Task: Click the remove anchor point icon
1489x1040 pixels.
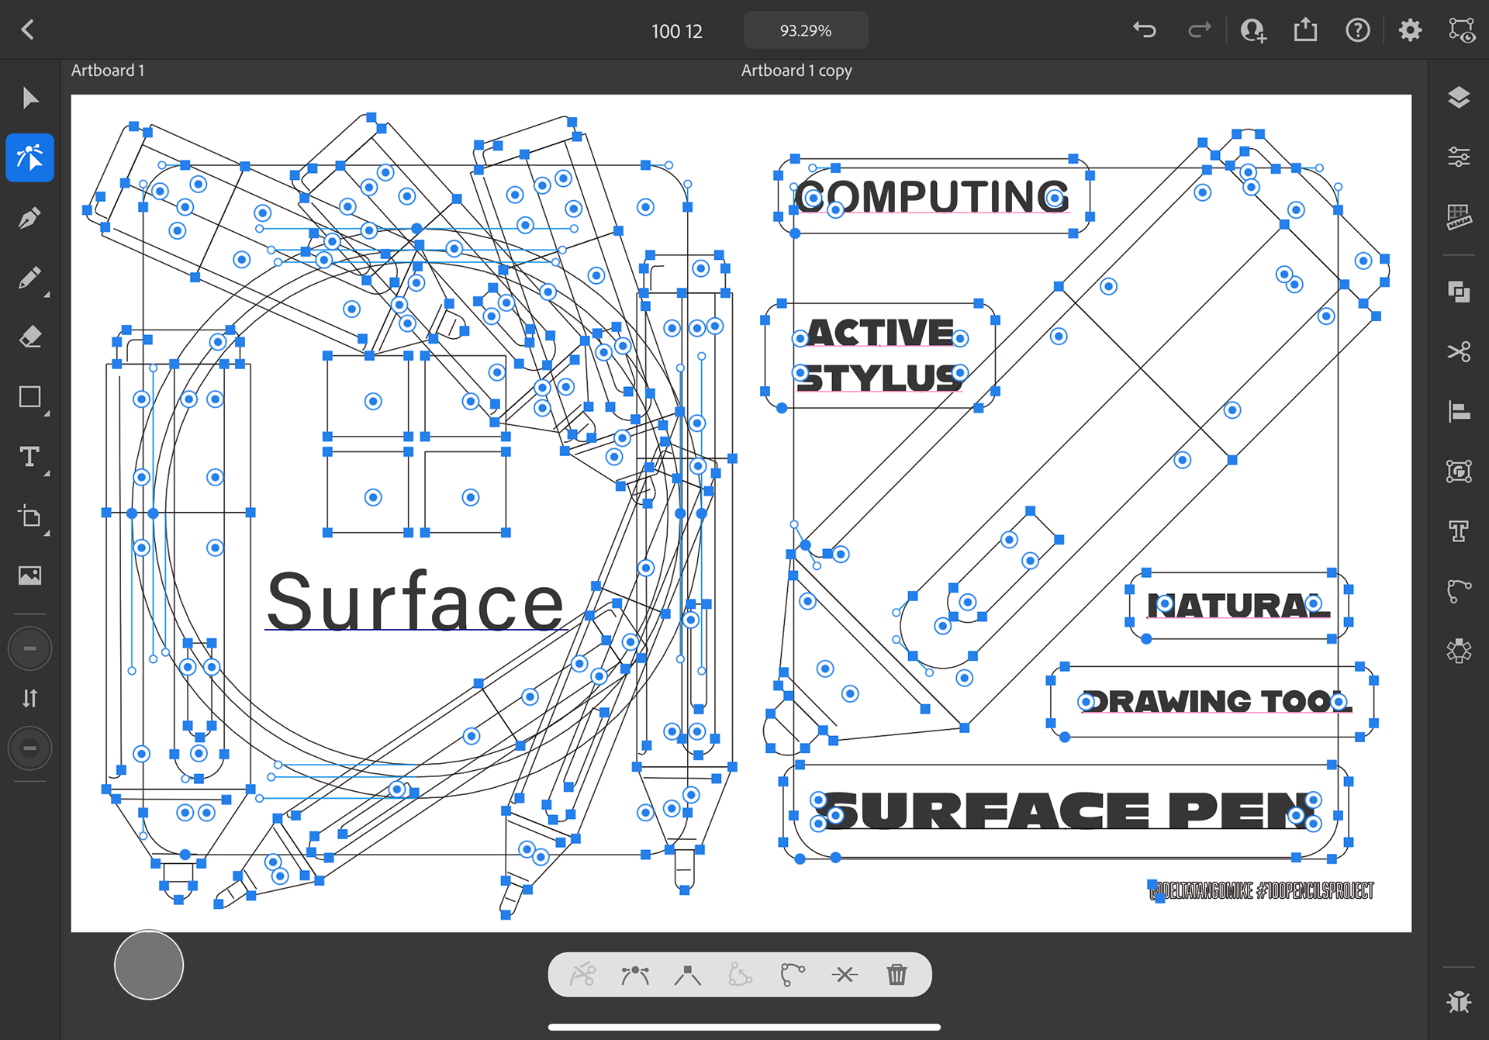Action: pyautogui.click(x=845, y=974)
